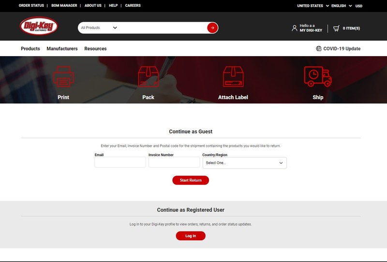The height and width of the screenshot is (262, 387).
Task: Open the Manufacturers menu
Action: pos(62,49)
